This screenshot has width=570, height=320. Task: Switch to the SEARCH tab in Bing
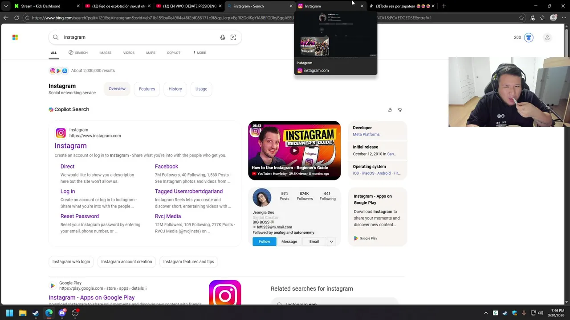point(78,53)
